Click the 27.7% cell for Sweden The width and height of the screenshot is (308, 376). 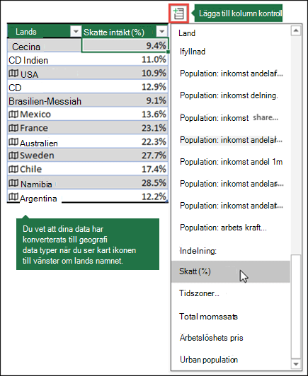[125, 155]
